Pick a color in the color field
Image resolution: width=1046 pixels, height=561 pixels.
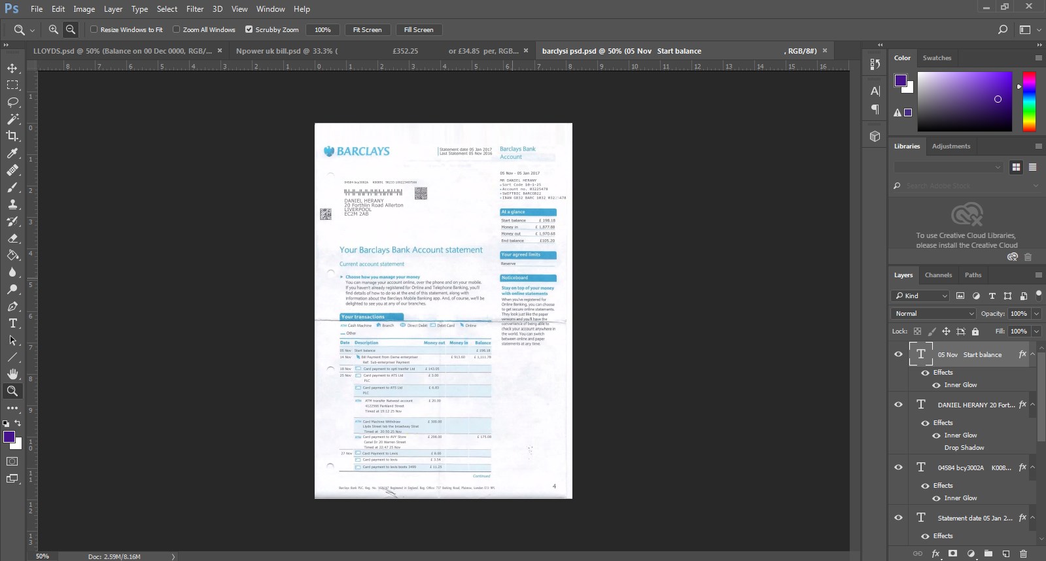point(965,101)
